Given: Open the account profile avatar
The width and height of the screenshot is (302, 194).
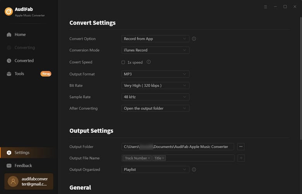Looking at the screenshot, I should pyautogui.click(x=13, y=182).
